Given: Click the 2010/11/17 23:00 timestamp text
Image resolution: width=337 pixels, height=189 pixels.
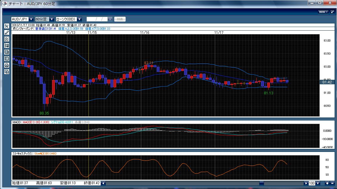Looking at the screenshot, I should click(23, 25).
